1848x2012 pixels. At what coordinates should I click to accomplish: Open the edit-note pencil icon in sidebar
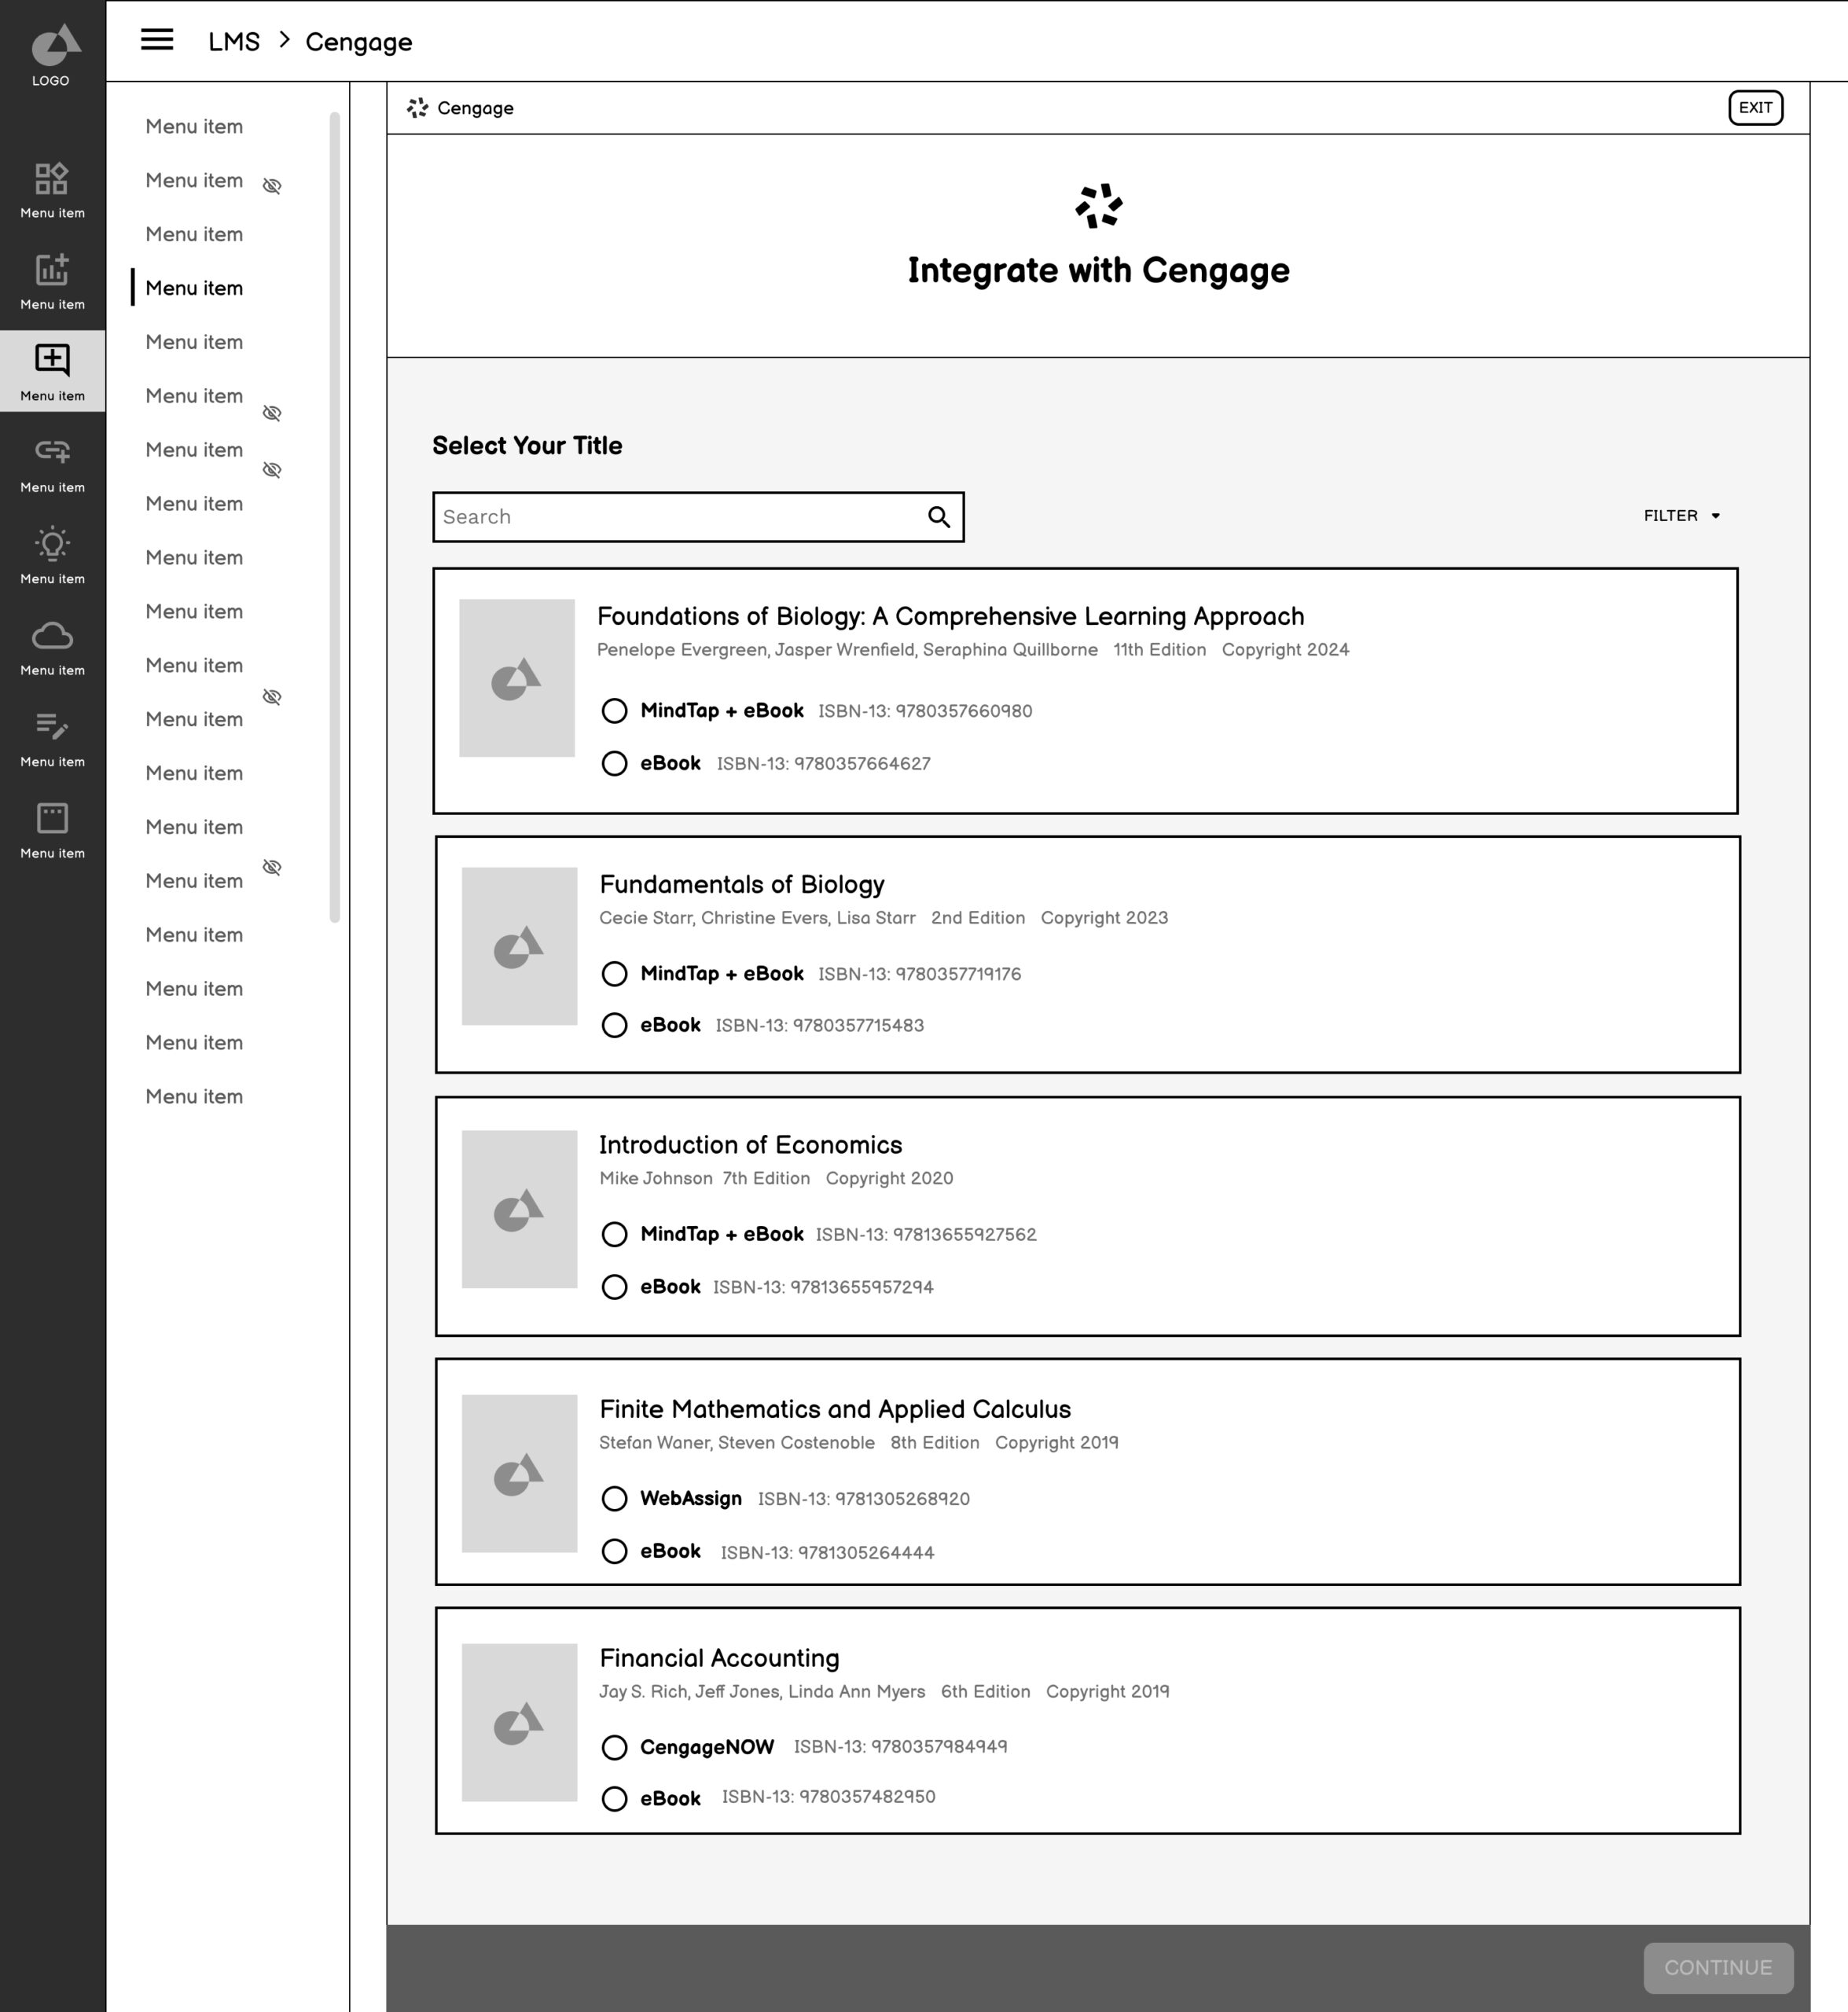52,726
